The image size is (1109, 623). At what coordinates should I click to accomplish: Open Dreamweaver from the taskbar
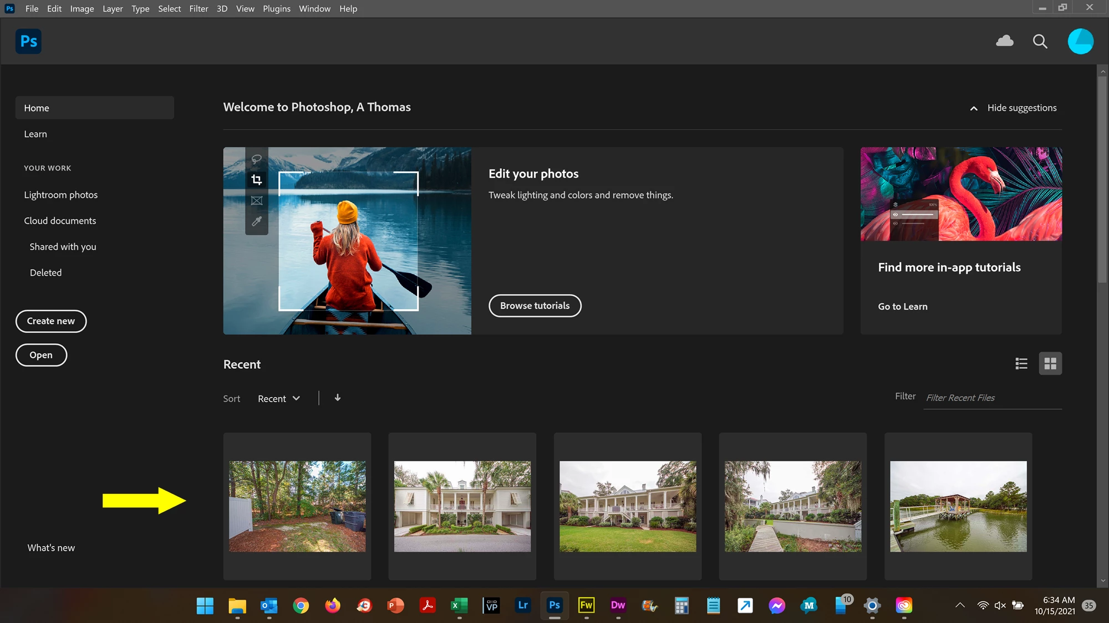pyautogui.click(x=618, y=605)
